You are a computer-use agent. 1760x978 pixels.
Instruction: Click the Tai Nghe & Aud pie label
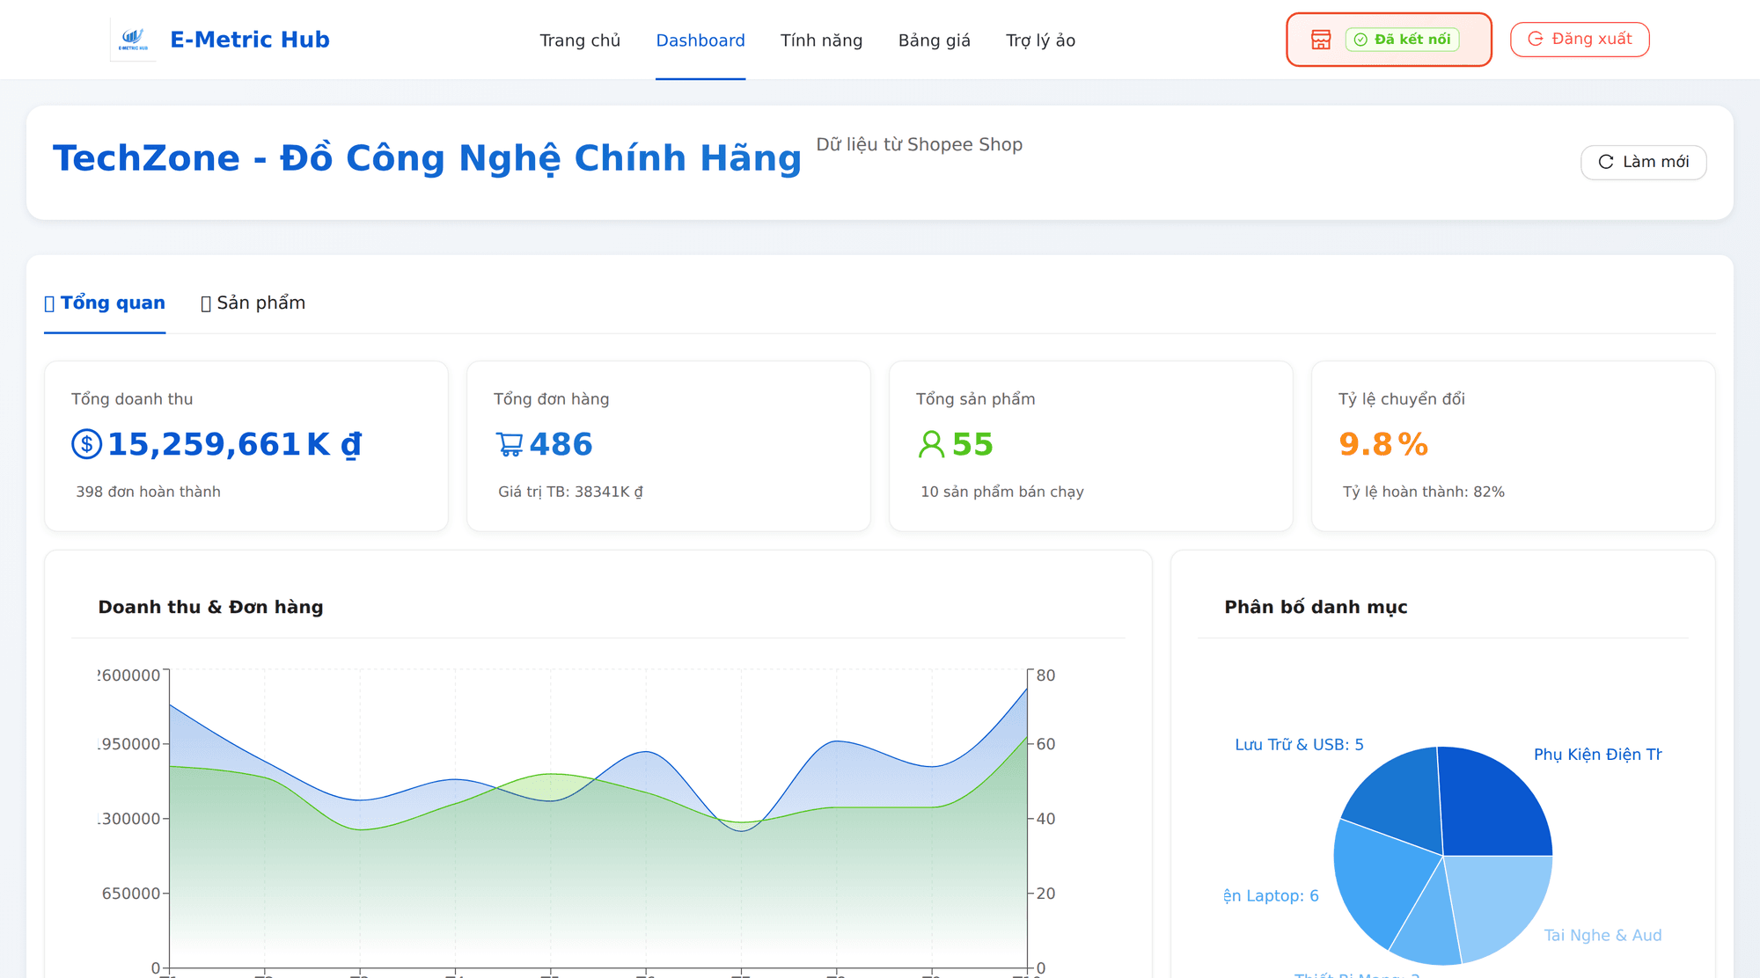pyautogui.click(x=1602, y=936)
